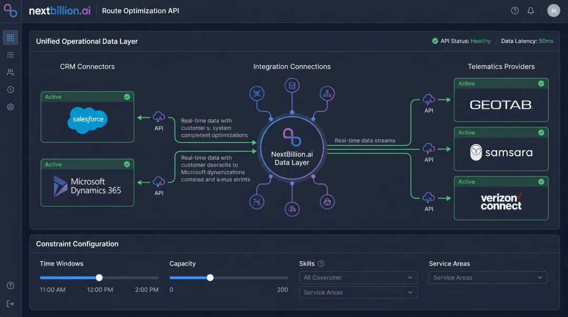
Task: Toggle the Verizon Connect active checkmark
Action: click(x=541, y=181)
